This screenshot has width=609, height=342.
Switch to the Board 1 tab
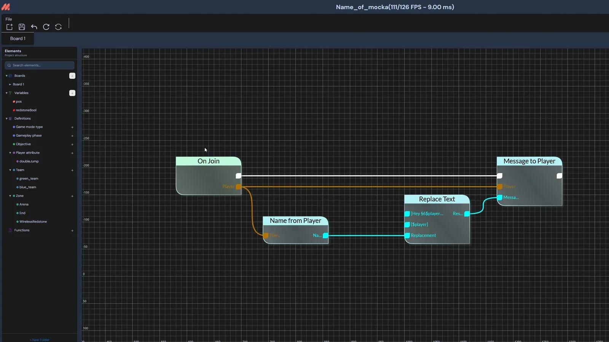click(18, 38)
